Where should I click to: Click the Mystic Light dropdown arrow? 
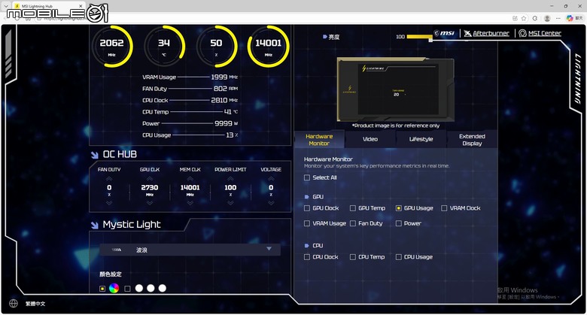[269, 249]
